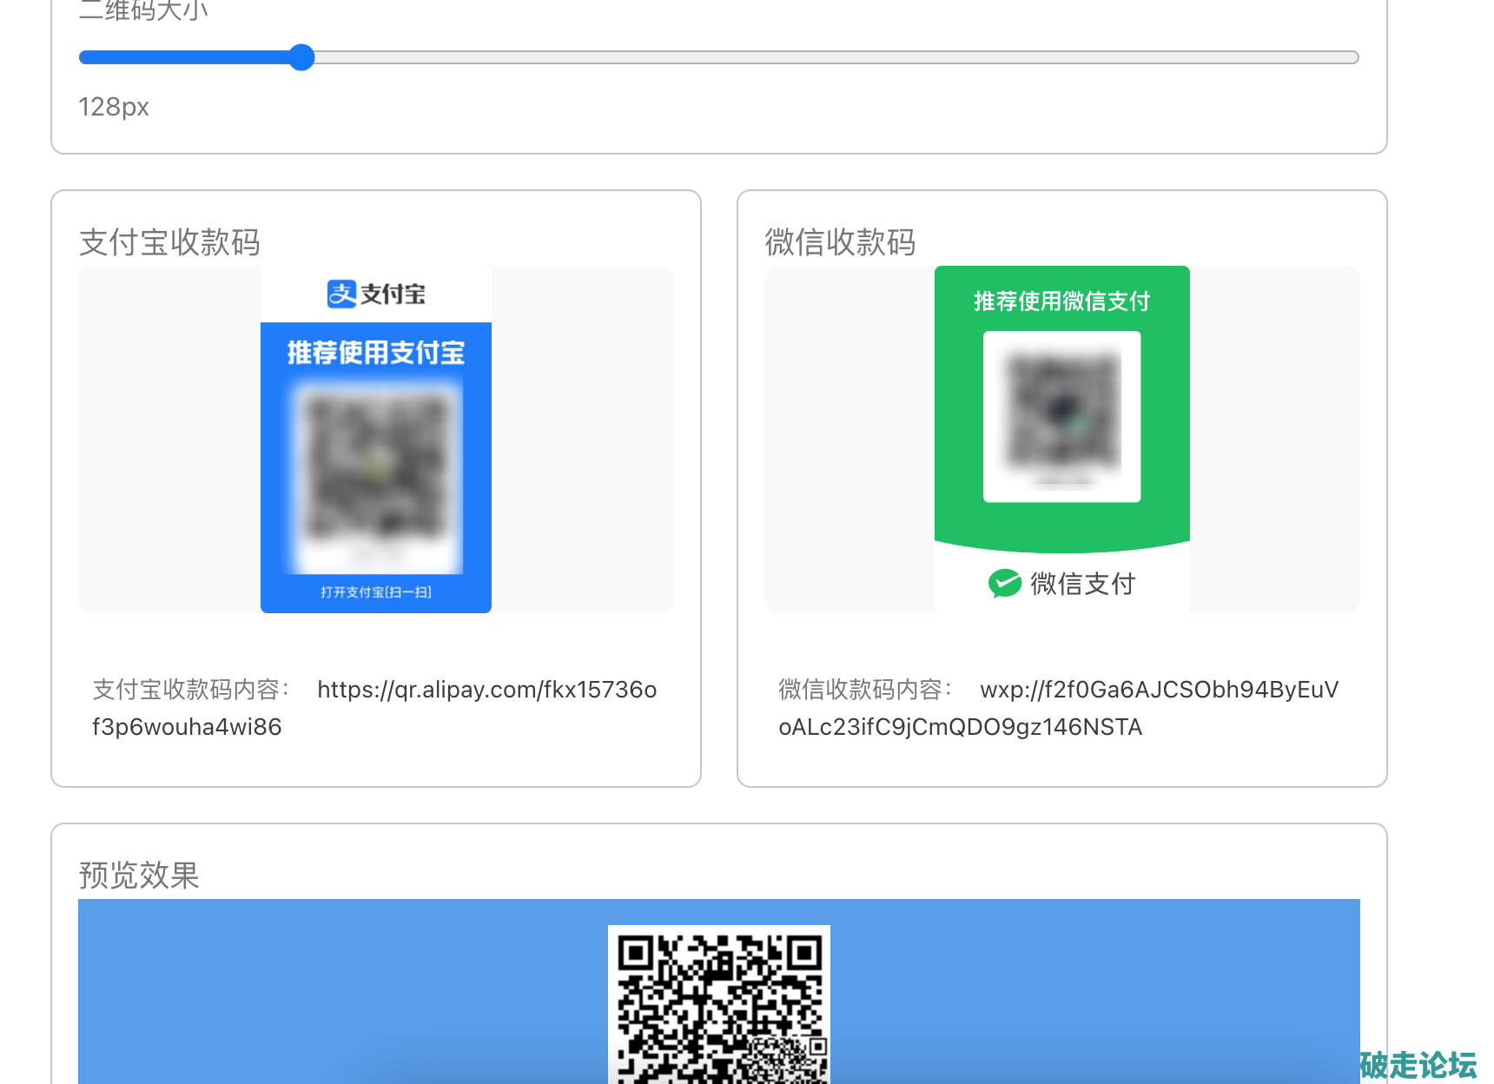
Task: Click the WeChat wxp:// payment code text
Action: pos(1159,690)
